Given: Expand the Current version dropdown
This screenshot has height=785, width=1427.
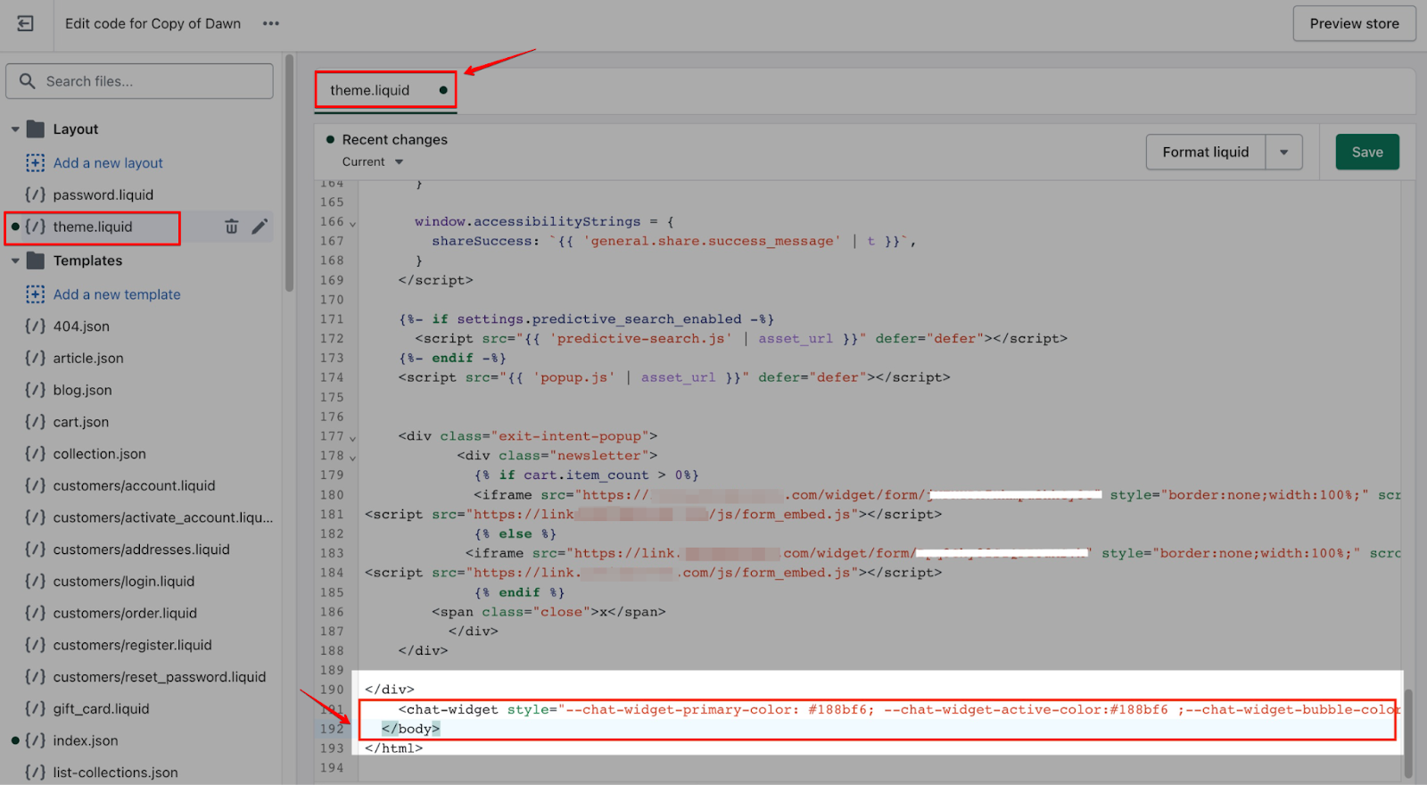Looking at the screenshot, I should pos(399,162).
